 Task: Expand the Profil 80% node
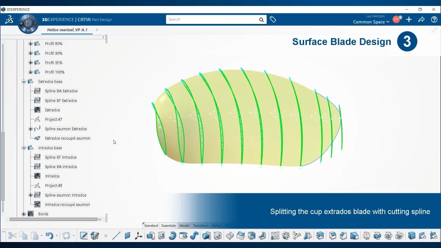click(x=30, y=44)
